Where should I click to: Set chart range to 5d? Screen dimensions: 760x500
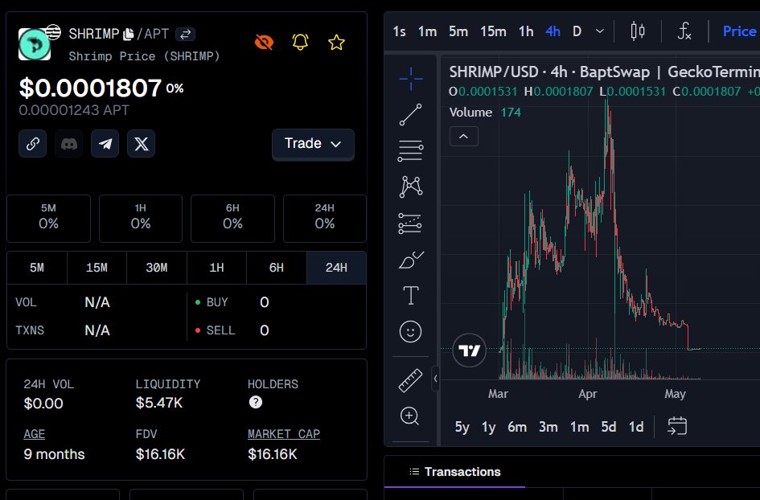609,428
